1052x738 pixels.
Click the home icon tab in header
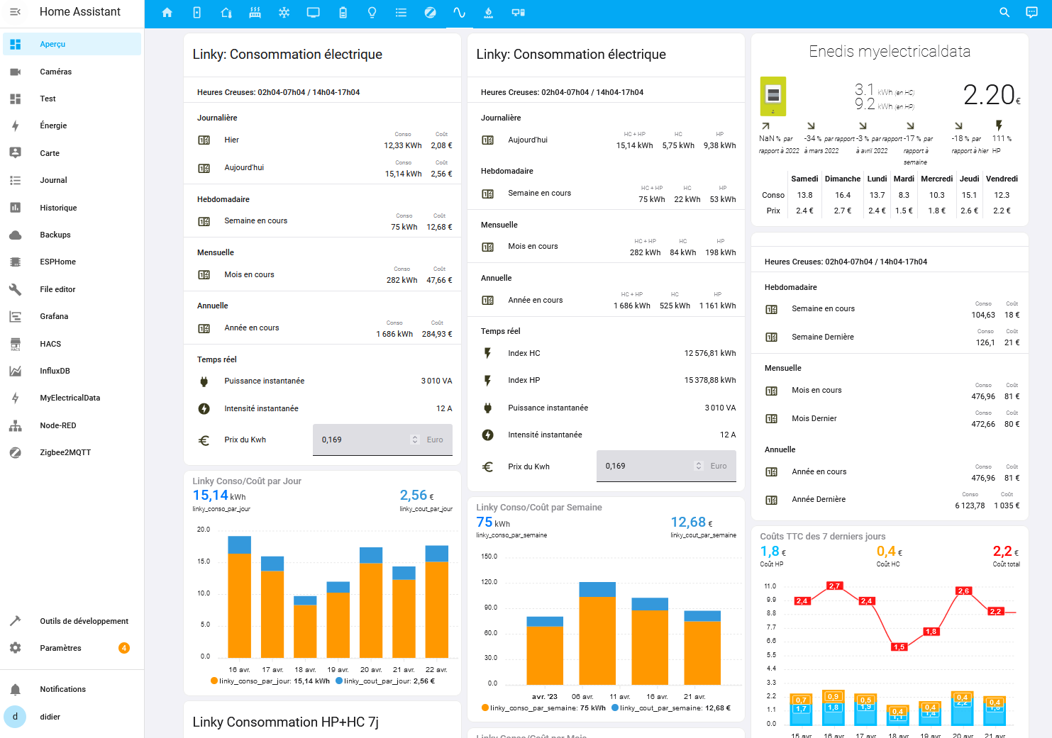tap(167, 13)
